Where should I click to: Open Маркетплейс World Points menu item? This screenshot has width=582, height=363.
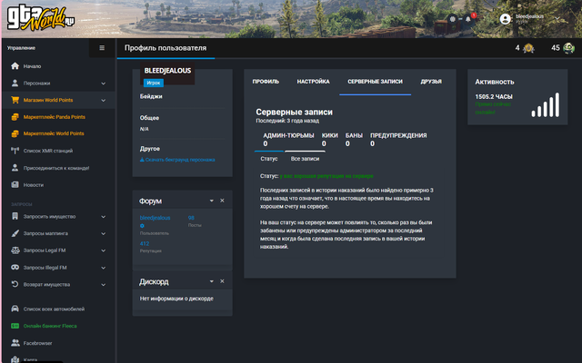[x=54, y=133]
